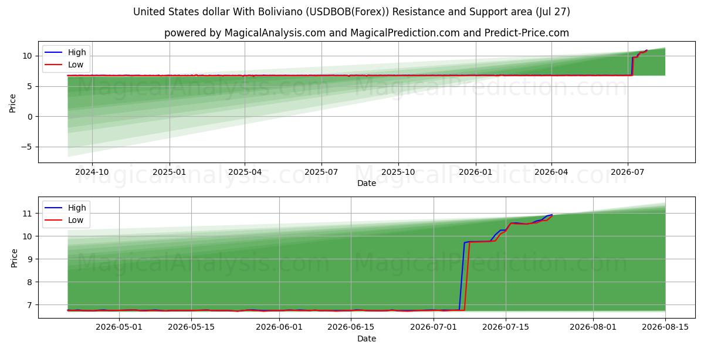Viewport: 704px width, 352px height.
Task: Click the top chart 'Date' axis label
Action: click(367, 183)
